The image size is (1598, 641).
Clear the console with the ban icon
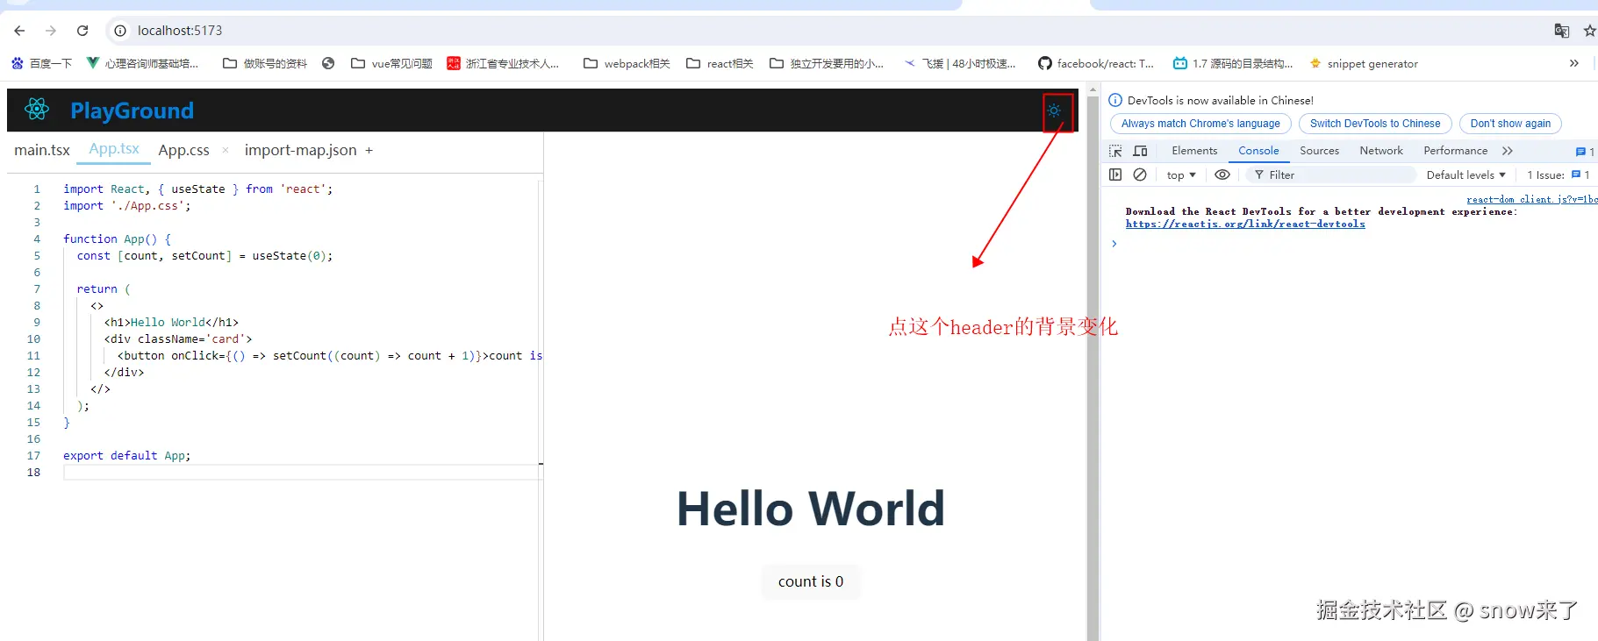1140,174
